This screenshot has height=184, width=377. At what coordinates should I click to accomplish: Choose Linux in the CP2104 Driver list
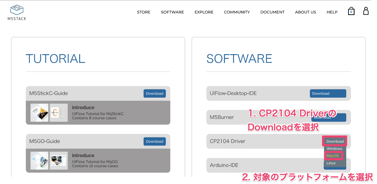(x=331, y=163)
